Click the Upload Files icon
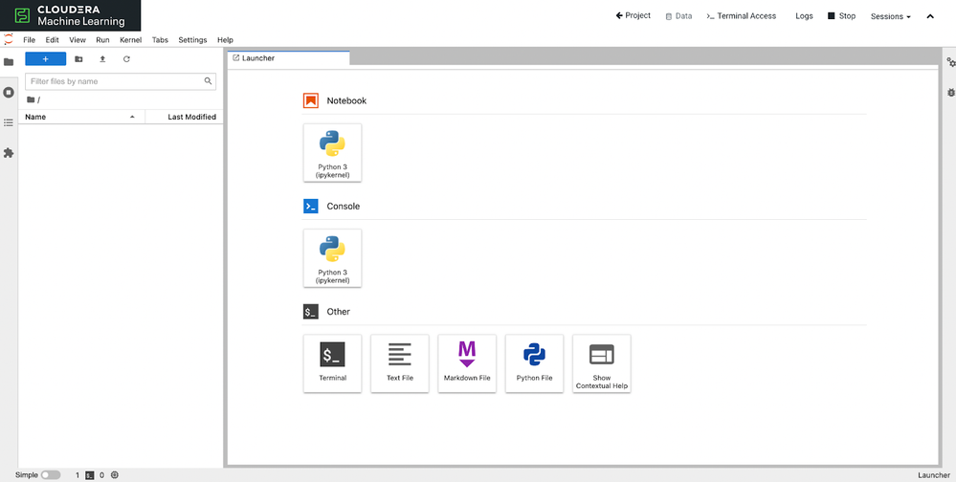Screen dimensions: 956x482 click(102, 59)
